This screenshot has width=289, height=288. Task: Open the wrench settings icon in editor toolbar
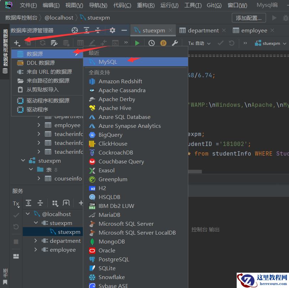(x=175, y=43)
